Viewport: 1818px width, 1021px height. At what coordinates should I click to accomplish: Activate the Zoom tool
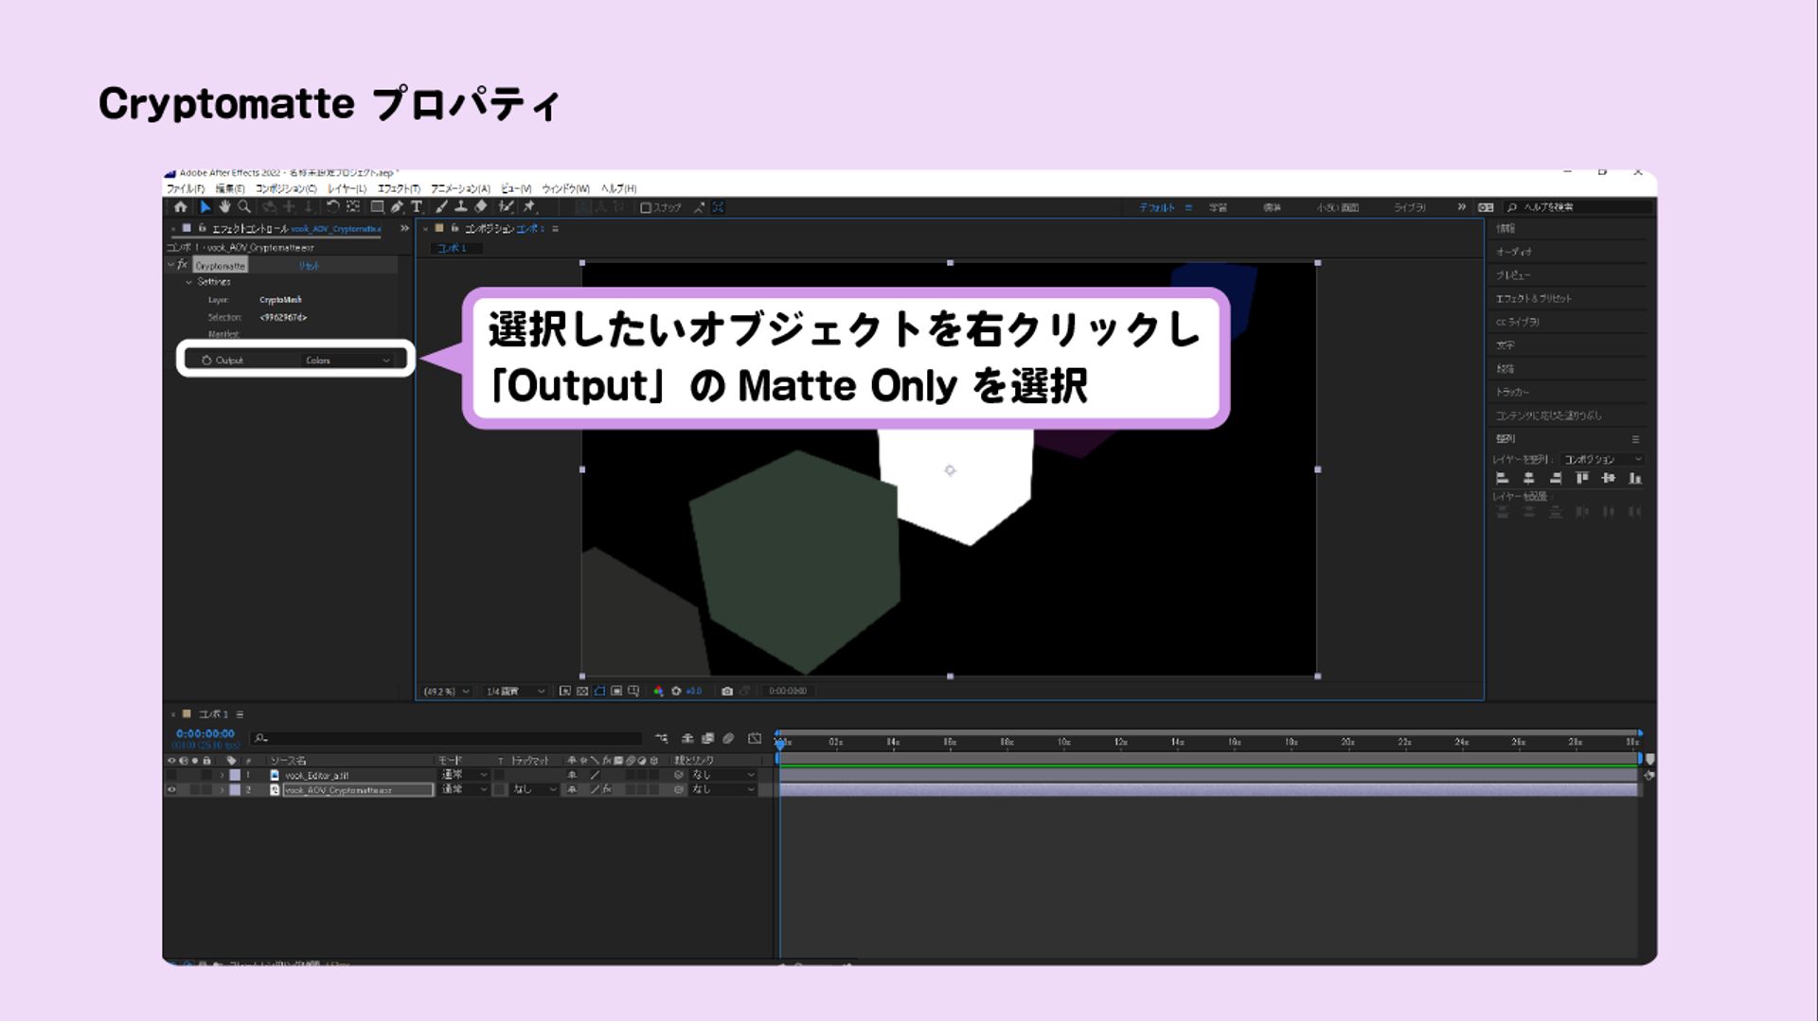(244, 208)
